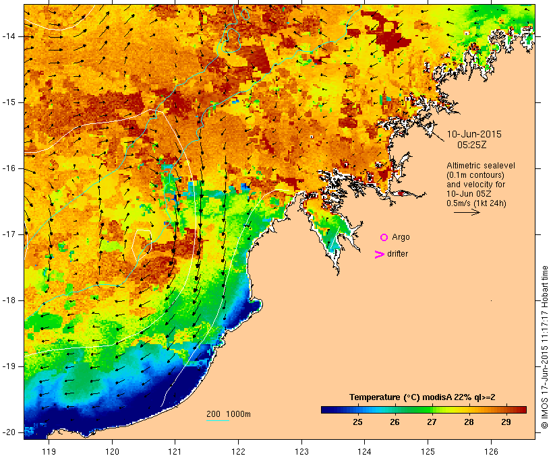
Task: Click the '10-Jun 05Z' text line
Action: point(469,194)
